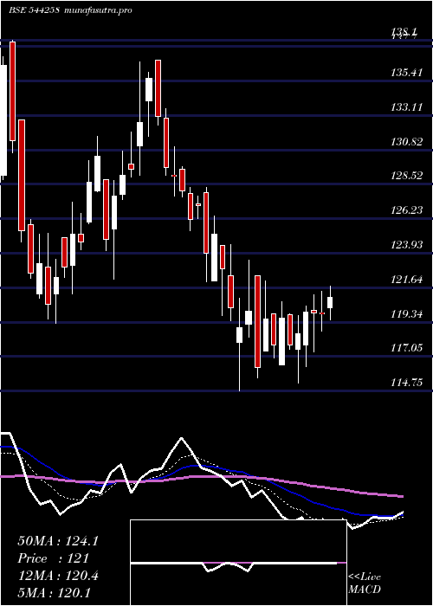This screenshot has height=606, width=433.
Task: Click the 126.23 price level label
Action: 407,210
